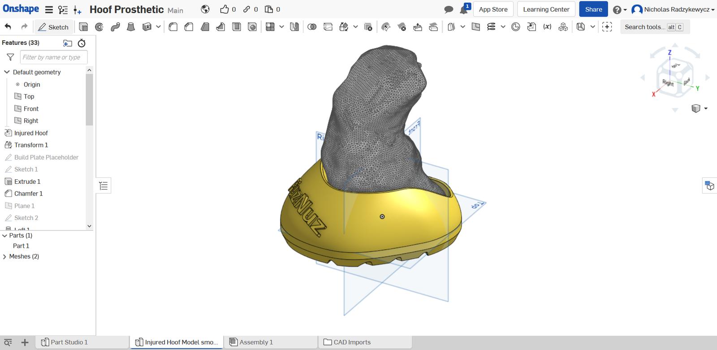This screenshot has width=717, height=350.
Task: Toggle the feature list panel button
Action: click(104, 186)
